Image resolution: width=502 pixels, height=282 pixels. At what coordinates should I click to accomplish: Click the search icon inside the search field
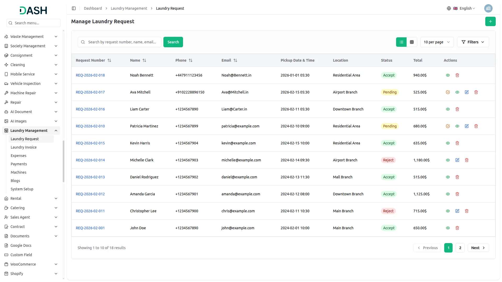pos(83,42)
